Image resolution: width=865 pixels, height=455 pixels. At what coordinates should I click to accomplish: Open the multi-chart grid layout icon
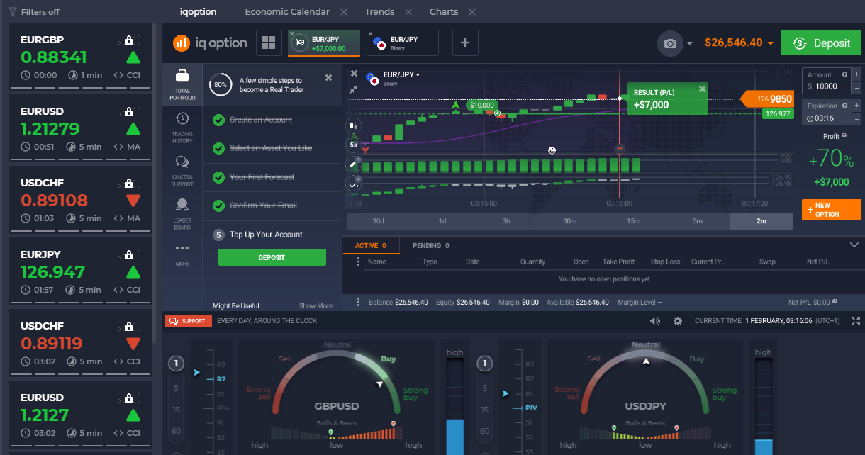point(269,43)
